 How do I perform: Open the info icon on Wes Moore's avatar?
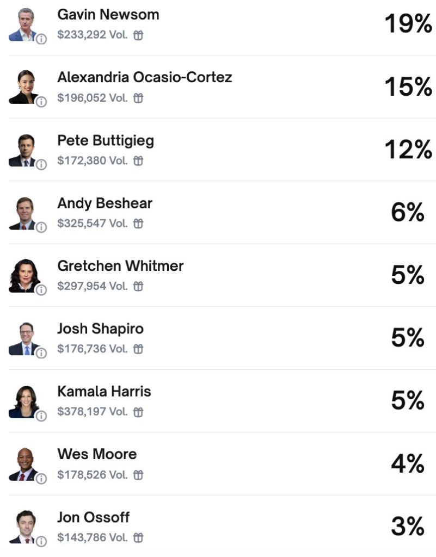[x=41, y=479]
